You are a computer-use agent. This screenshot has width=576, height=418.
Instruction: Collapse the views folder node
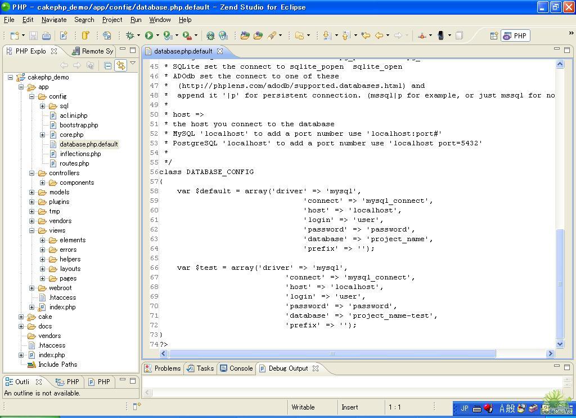point(32,230)
